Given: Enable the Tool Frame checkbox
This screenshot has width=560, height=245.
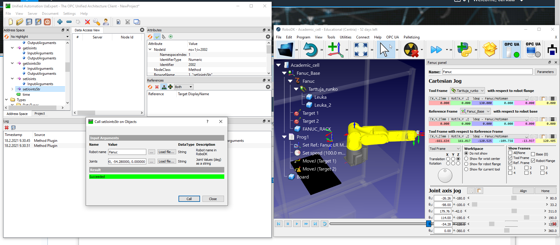Looking at the screenshot, I should (x=510, y=158).
